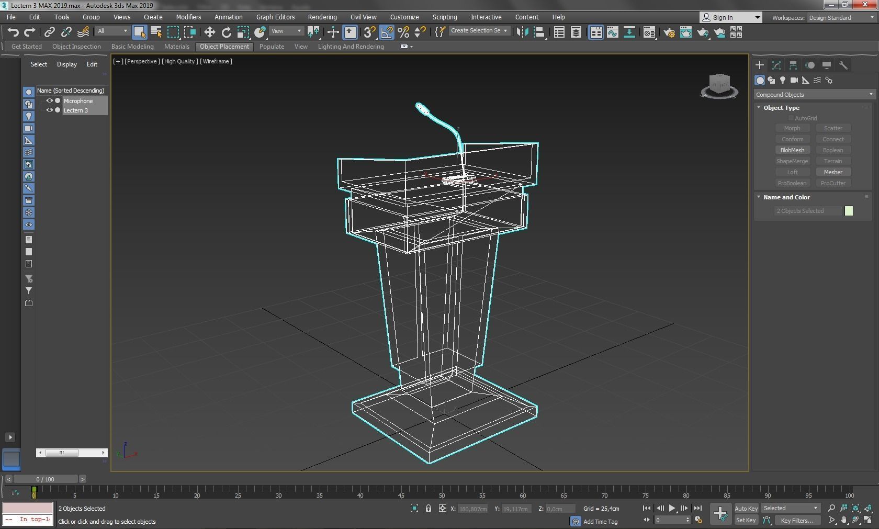This screenshot has height=529, width=879.
Task: Open the Sign In dropdown
Action: (731, 17)
